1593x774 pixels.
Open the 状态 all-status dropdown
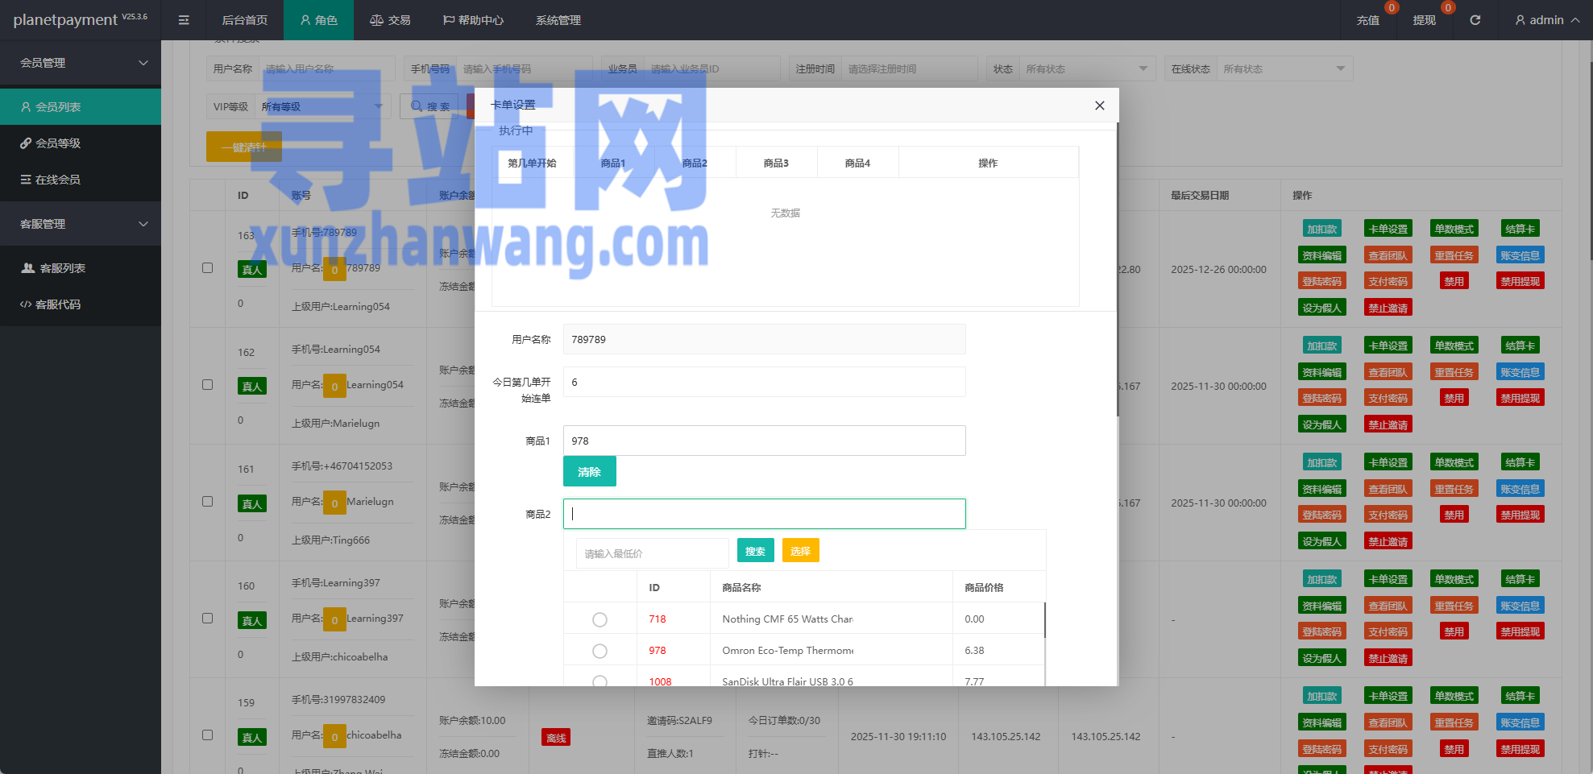pos(1087,68)
